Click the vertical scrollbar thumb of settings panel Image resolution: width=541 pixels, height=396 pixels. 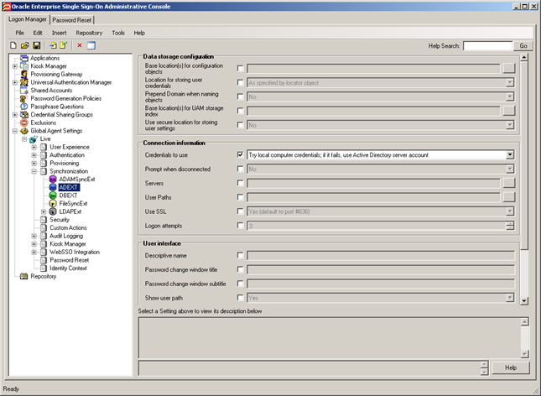pyautogui.click(x=524, y=155)
